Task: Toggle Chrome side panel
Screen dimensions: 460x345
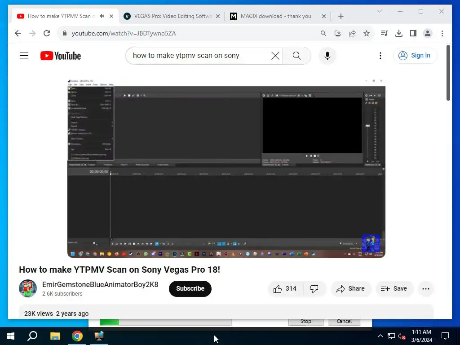Action: pos(413,33)
